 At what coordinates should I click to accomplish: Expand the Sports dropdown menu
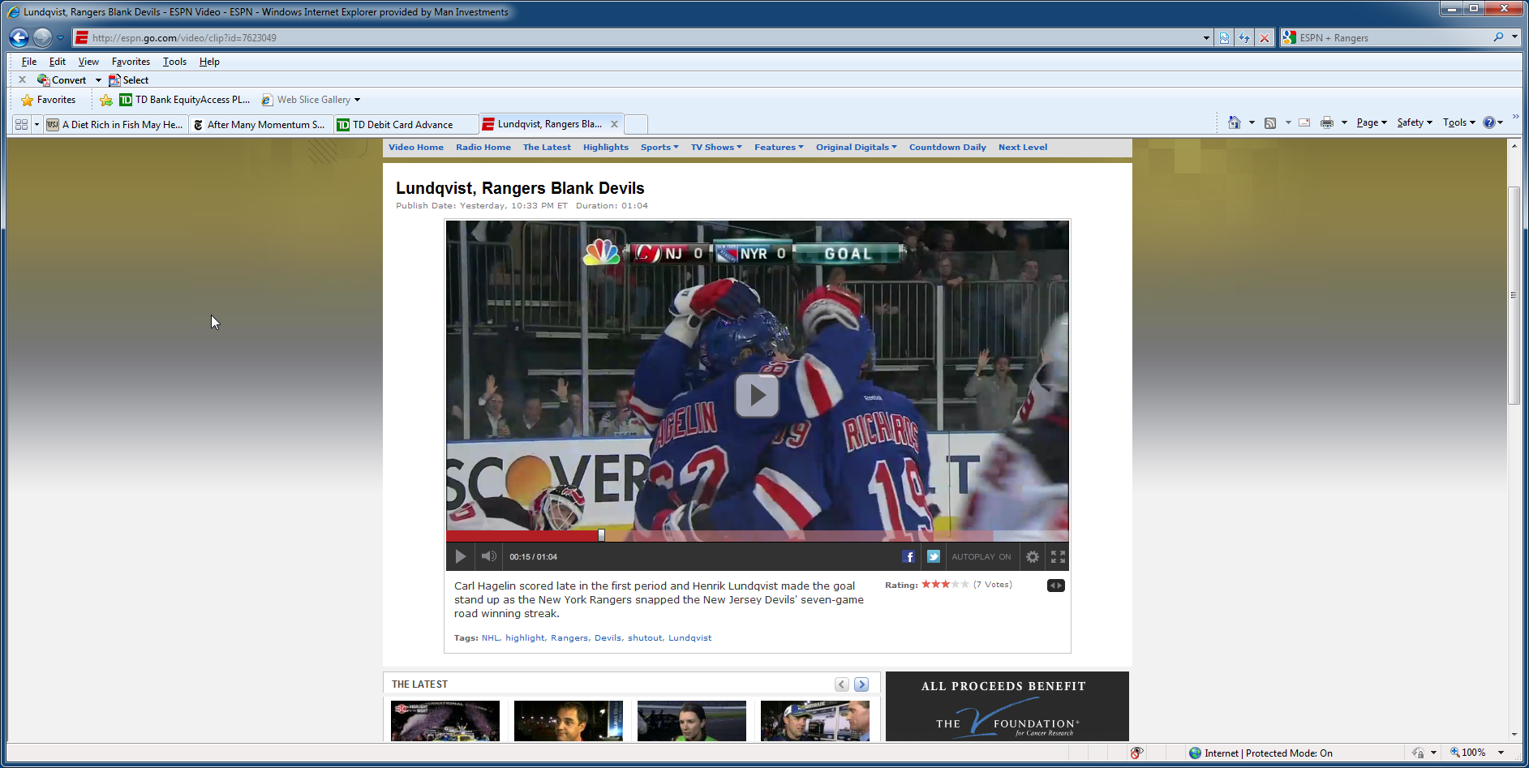pyautogui.click(x=659, y=148)
